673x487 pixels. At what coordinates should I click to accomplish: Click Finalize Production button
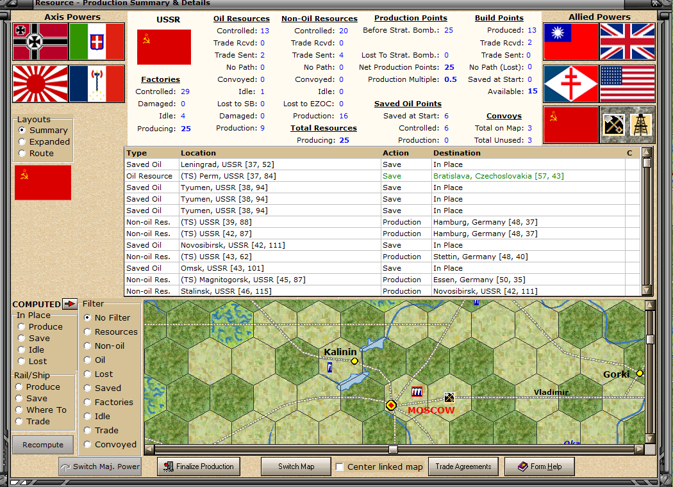(x=199, y=467)
